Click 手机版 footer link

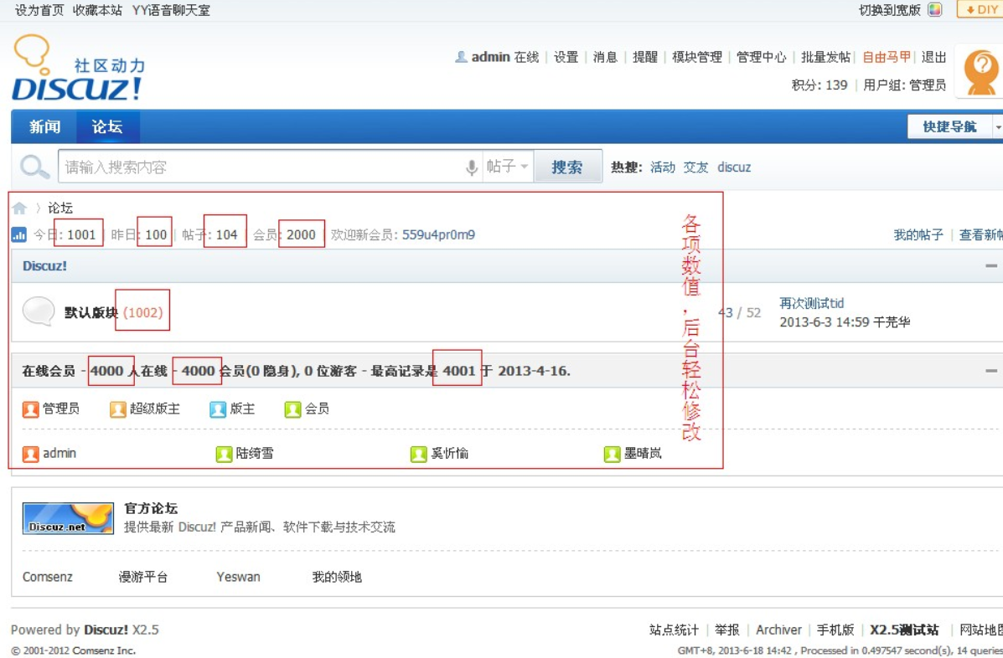[x=835, y=630]
